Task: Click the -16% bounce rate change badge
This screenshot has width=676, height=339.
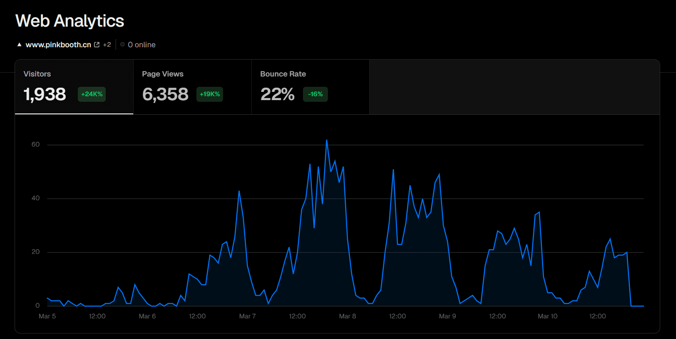Action: tap(315, 94)
